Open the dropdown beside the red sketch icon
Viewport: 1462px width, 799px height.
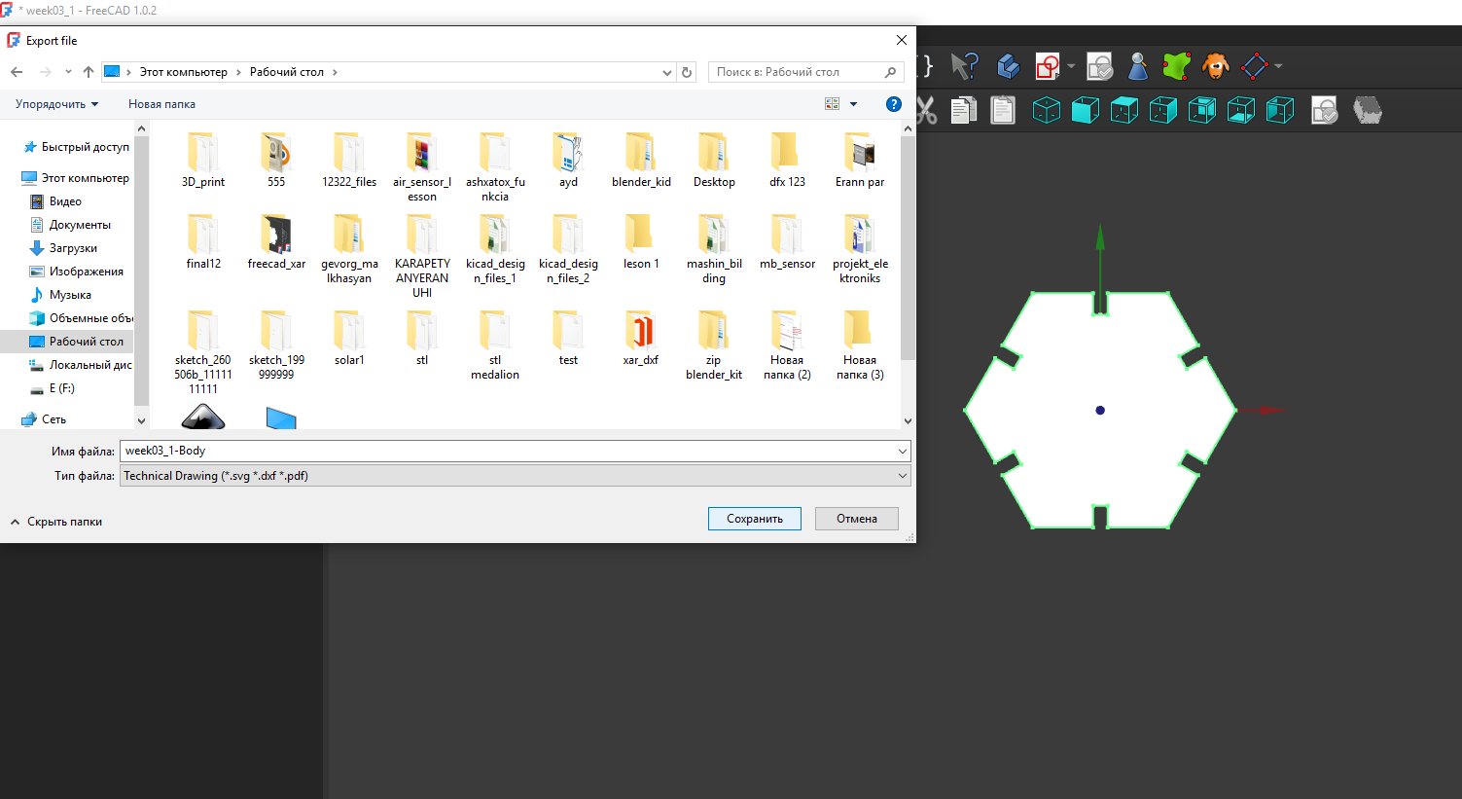1071,66
